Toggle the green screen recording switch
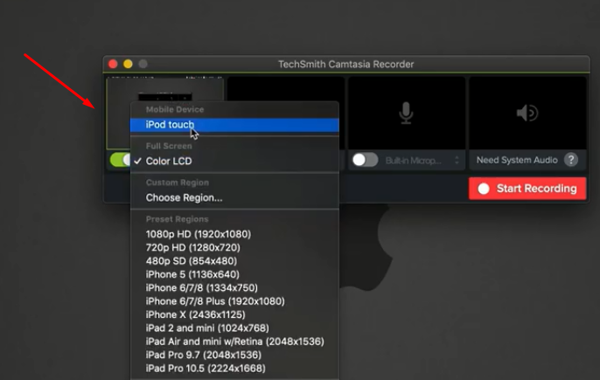Screen dimensions: 600x380 coord(120,160)
